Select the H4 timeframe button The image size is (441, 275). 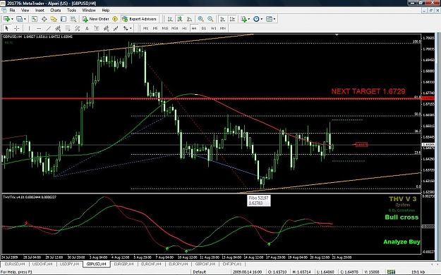point(194,28)
